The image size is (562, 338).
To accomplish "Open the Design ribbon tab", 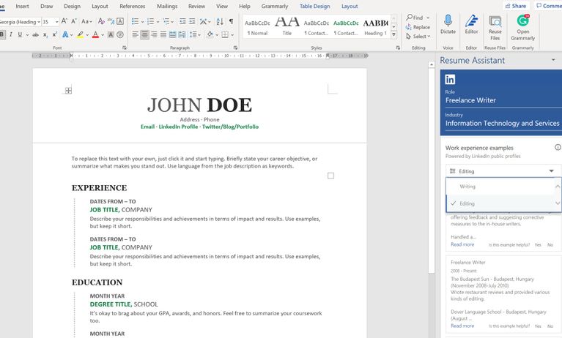I will pos(72,6).
